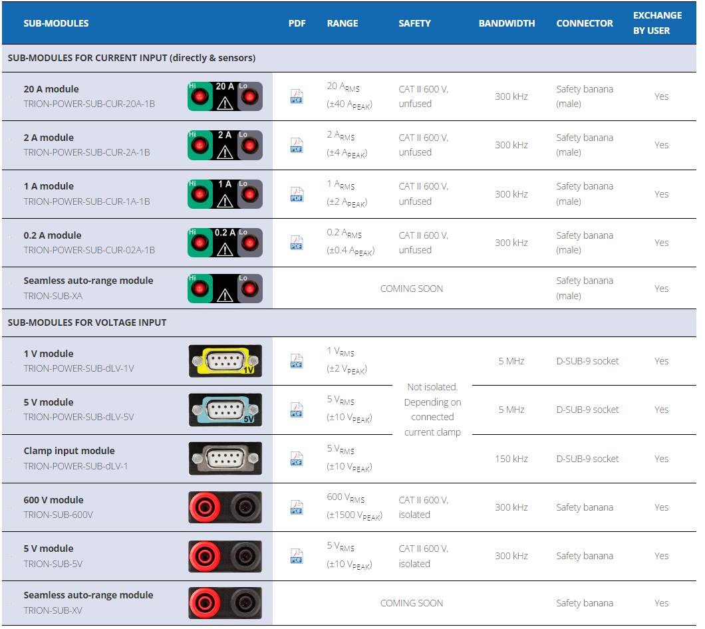Click the BANDWIDTH column header
The image size is (705, 629).
tap(506, 23)
